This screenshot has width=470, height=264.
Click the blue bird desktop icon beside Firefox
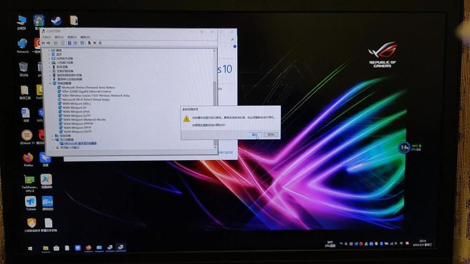coord(45,159)
